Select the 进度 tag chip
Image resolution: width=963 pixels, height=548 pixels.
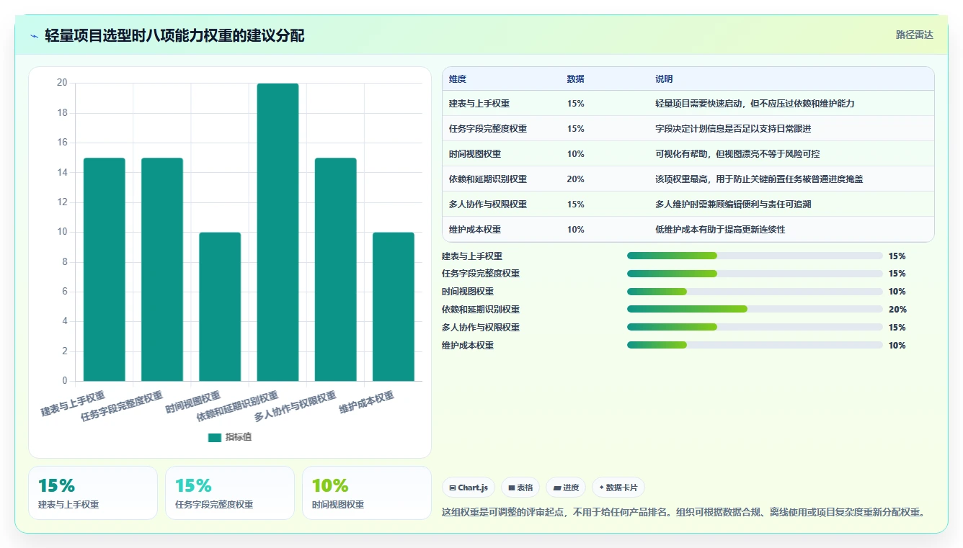pyautogui.click(x=566, y=488)
